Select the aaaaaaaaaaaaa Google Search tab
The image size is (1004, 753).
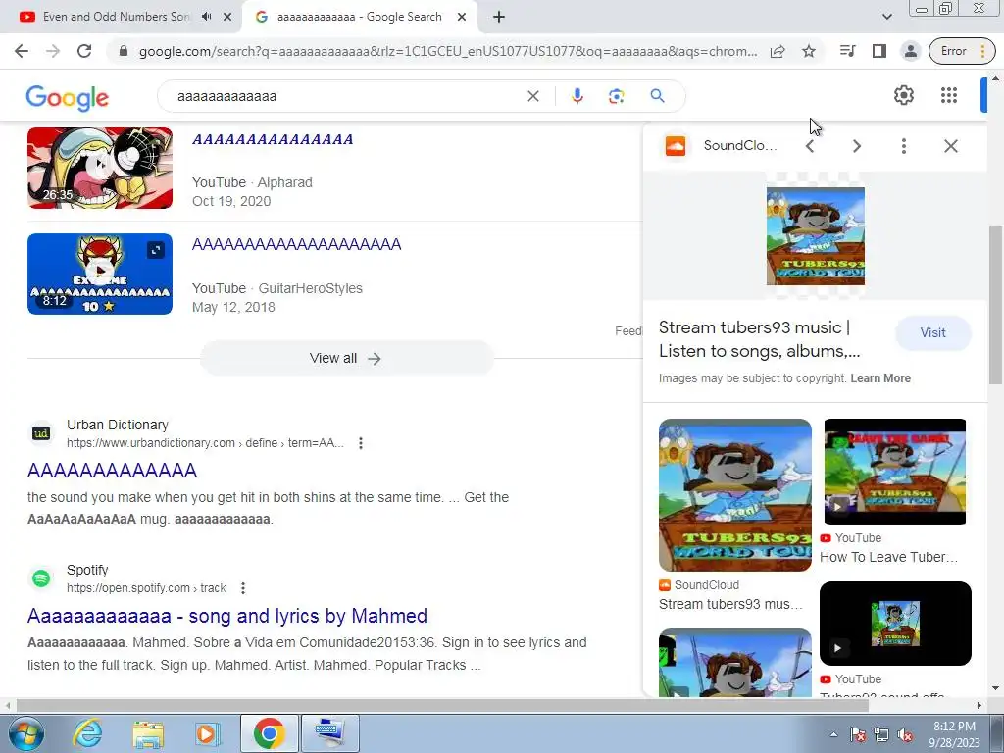[359, 17]
